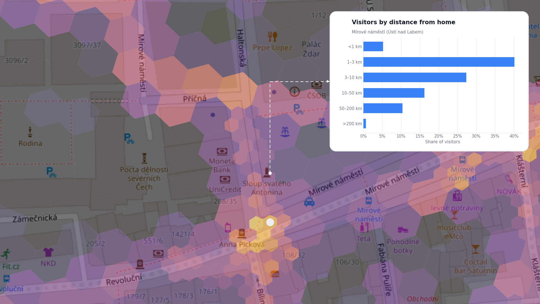Select the 10–50 km distance bar
540x304 pixels.
394,93
